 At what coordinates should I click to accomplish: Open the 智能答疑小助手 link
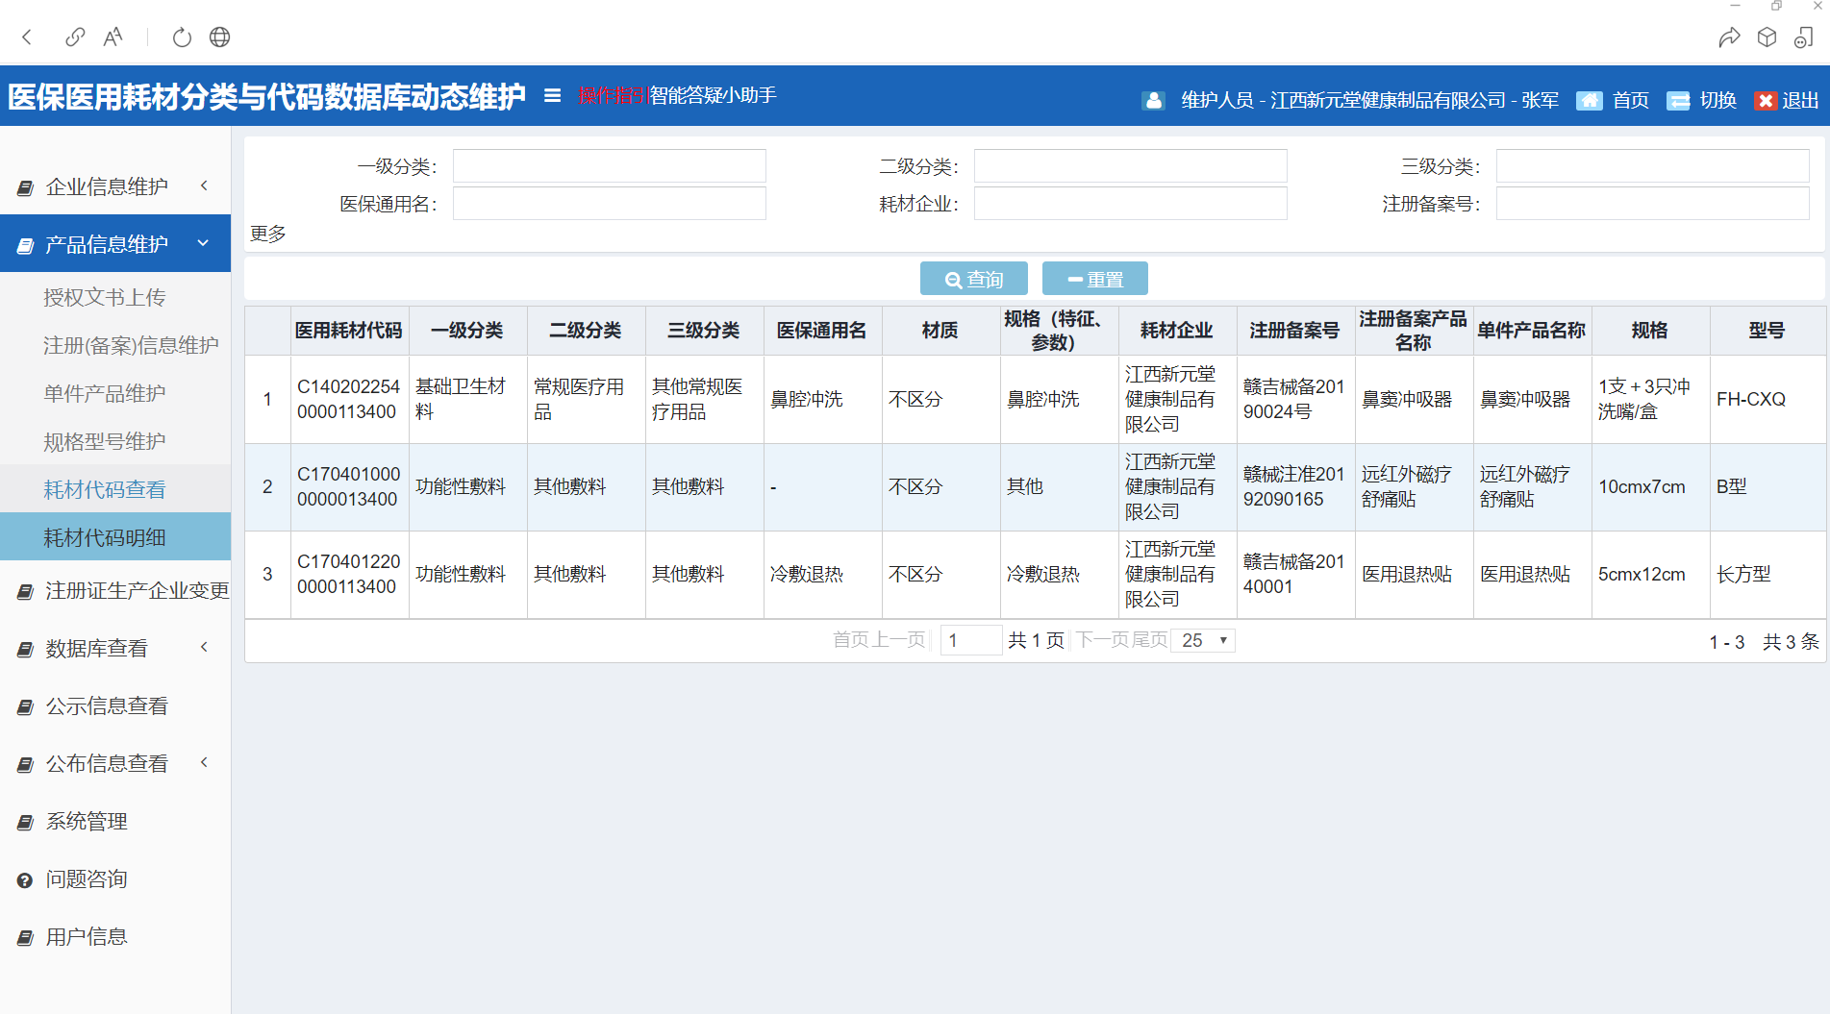click(714, 95)
